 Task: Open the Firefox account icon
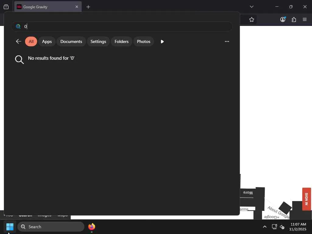pos(283,19)
